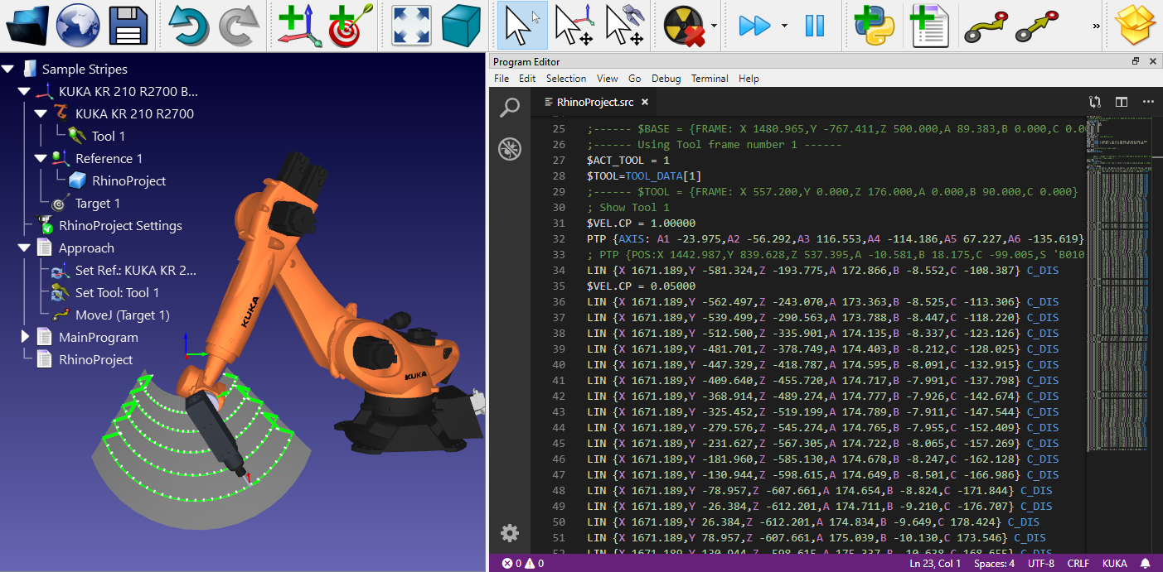The height and width of the screenshot is (572, 1163).
Task: Open changes compare icon in editor
Action: pos(1095,102)
